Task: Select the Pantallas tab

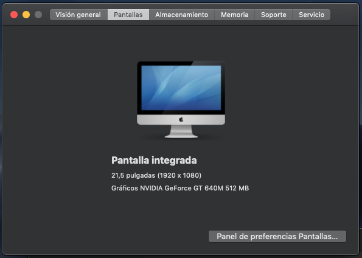Action: pos(128,15)
